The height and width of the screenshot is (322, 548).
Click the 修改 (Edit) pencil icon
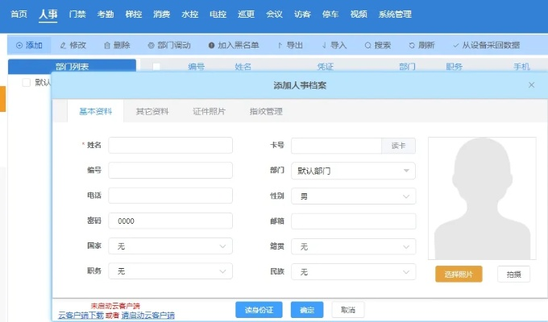pyautogui.click(x=63, y=45)
